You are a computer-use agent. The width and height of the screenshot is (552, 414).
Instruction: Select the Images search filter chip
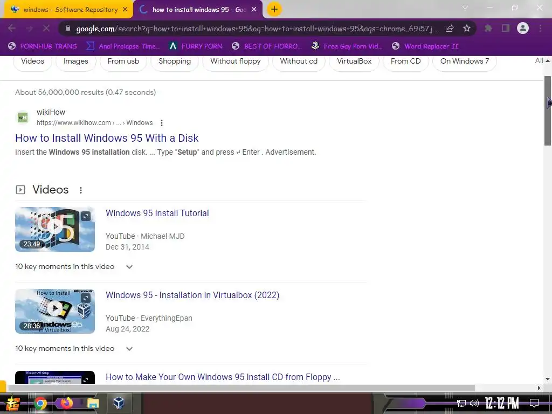75,61
